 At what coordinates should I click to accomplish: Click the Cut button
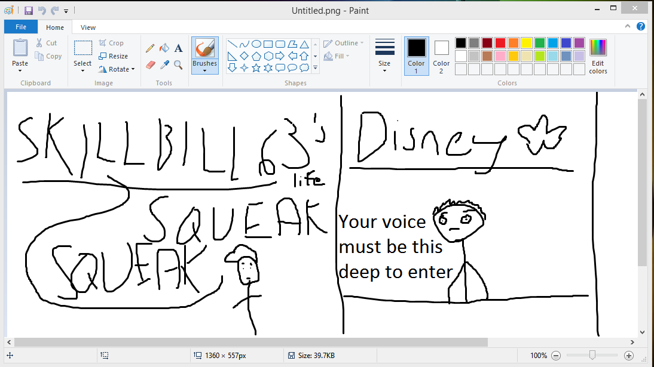point(47,43)
